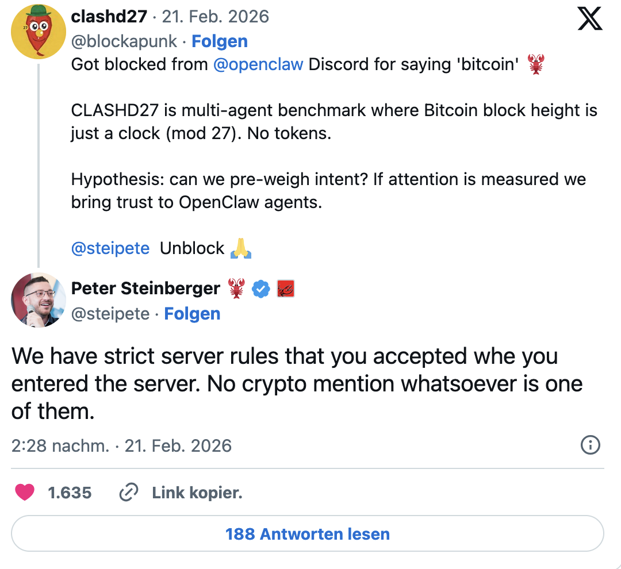
Task: Click Link kopier. to copy the link
Action: (197, 493)
